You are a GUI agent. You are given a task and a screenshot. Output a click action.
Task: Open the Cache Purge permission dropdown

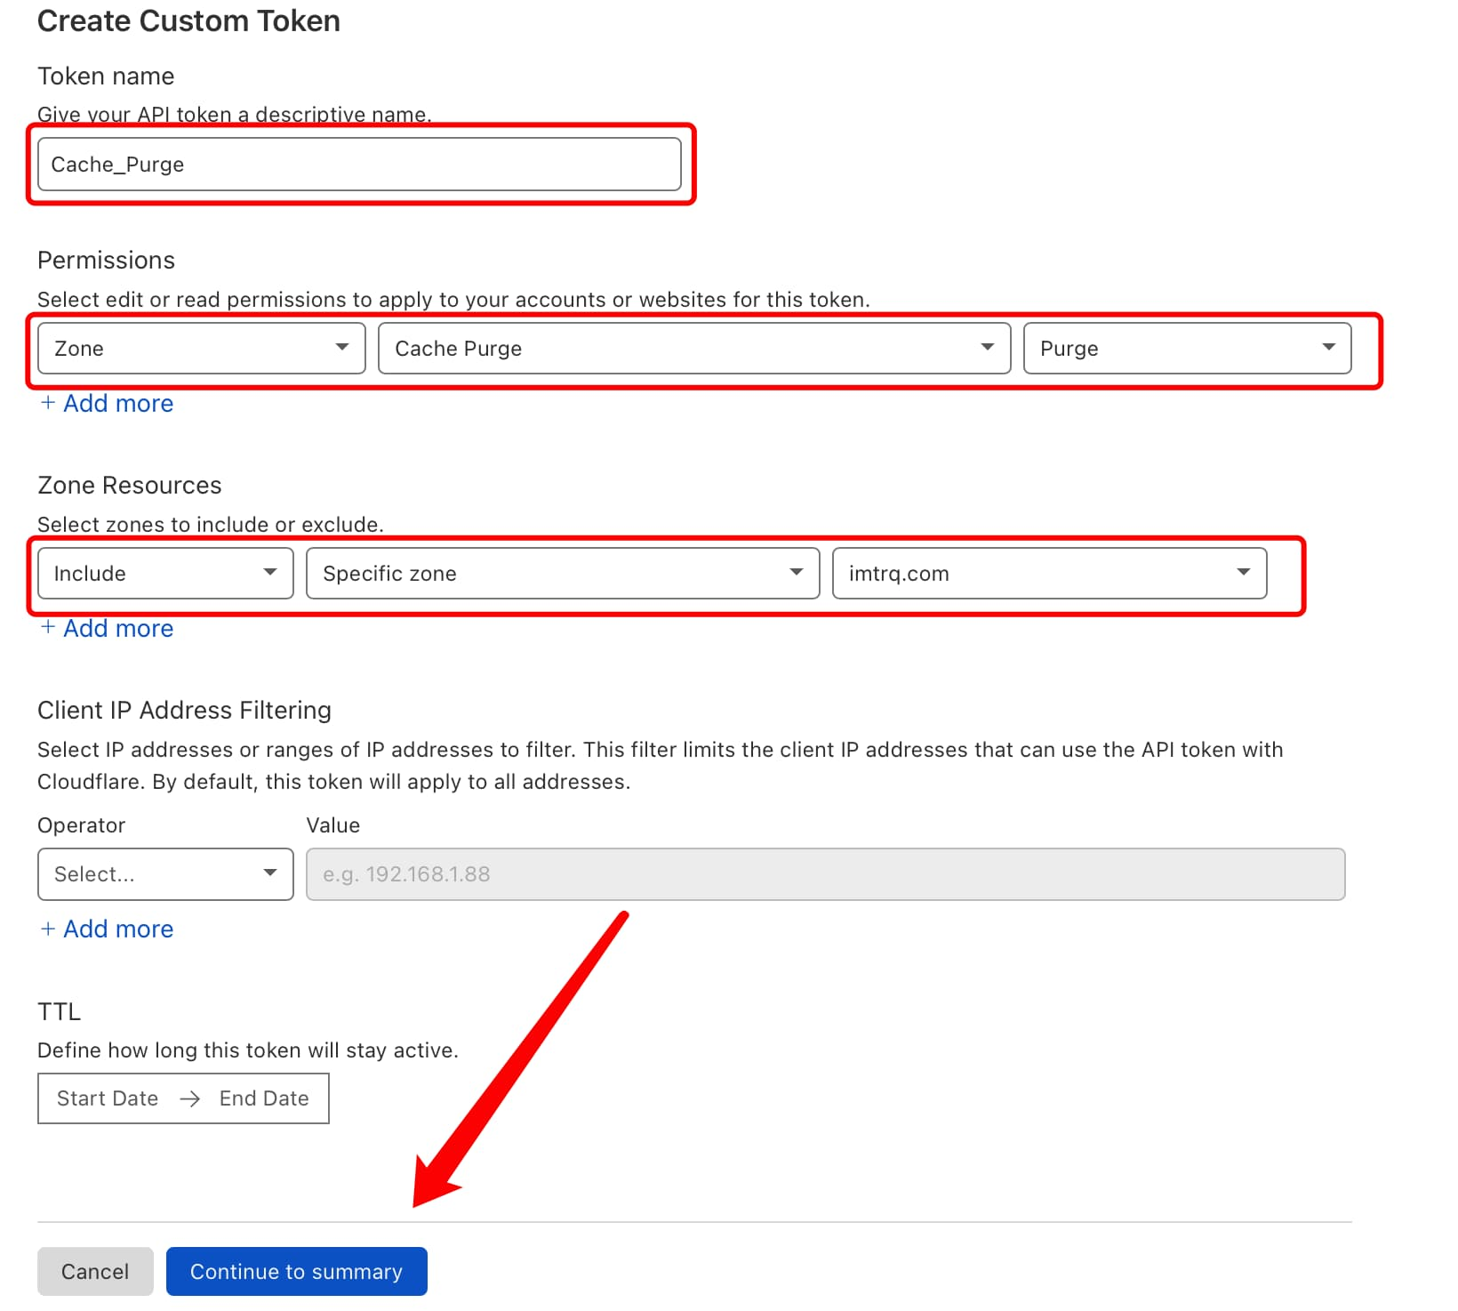tap(693, 349)
